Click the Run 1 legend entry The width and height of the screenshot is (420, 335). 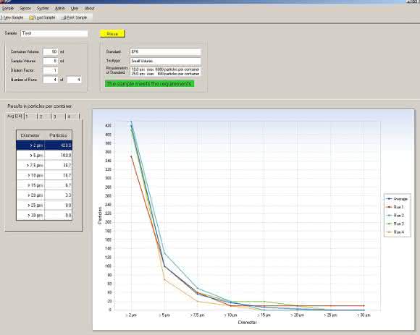pos(395,207)
